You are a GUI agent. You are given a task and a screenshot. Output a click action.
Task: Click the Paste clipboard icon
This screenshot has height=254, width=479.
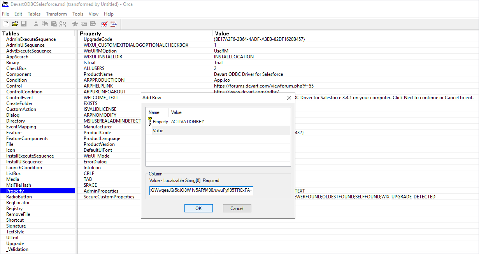tap(53, 23)
